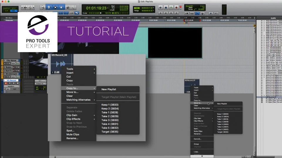Open City Atmos playlist selector arrow
Image resolution: width=282 pixels, height=158 pixels.
click(x=19, y=61)
